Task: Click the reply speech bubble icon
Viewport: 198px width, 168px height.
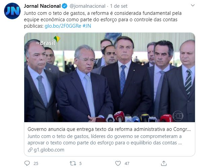Action: 27,163
